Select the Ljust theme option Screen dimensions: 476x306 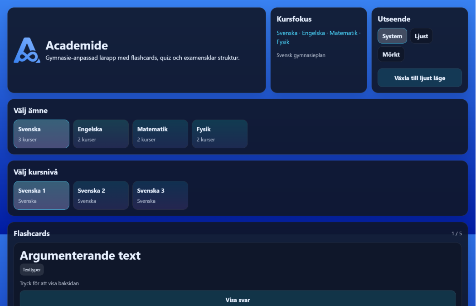pyautogui.click(x=421, y=36)
